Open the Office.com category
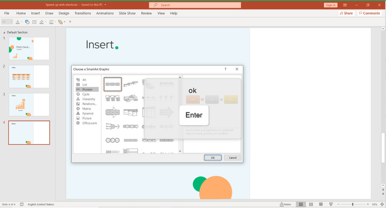Viewport: 386px width, 208px height. pyautogui.click(x=89, y=123)
